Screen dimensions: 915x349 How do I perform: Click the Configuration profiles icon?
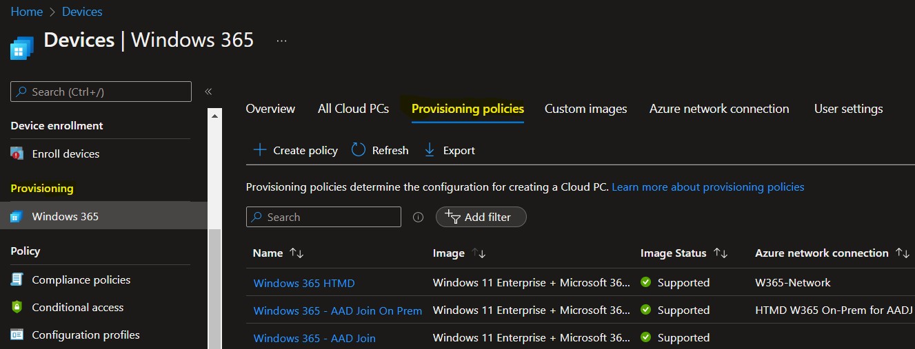(x=17, y=335)
